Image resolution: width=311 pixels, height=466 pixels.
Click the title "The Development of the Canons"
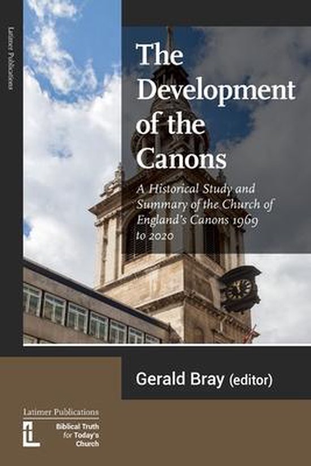coord(216,106)
